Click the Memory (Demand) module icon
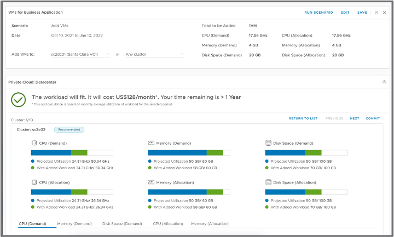Image resolution: width=394 pixels, height=237 pixels. tap(151, 143)
